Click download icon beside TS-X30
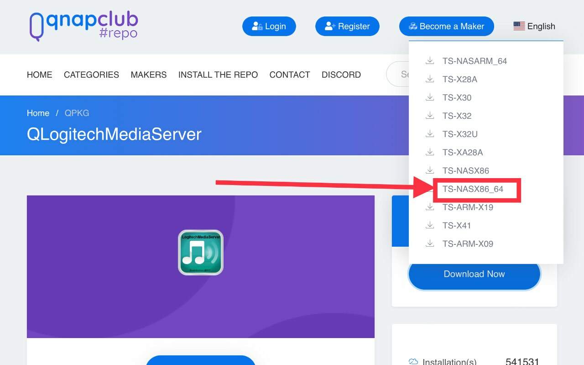Screen dimensions: 584x365 [430, 97]
